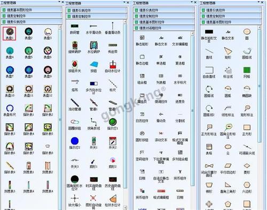Pick the 滚动文本 scrolling text control
Image resolution: width=267 pixels, height=210 pixels.
[161, 137]
